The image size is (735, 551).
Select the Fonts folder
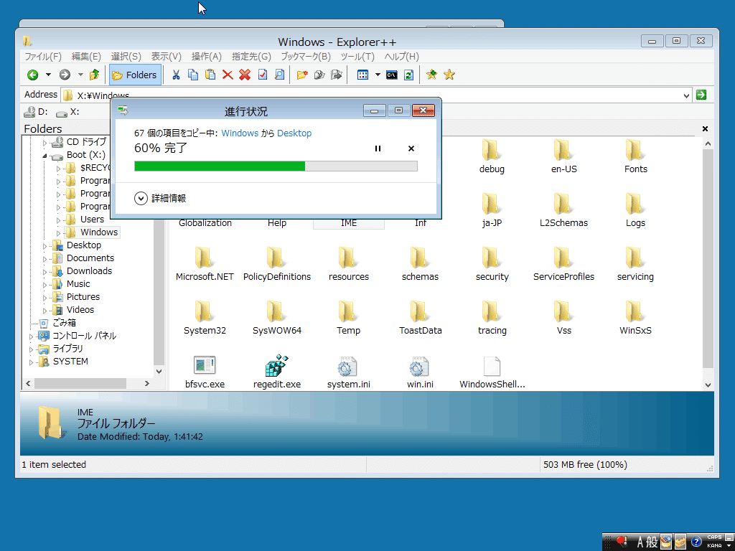(635, 156)
